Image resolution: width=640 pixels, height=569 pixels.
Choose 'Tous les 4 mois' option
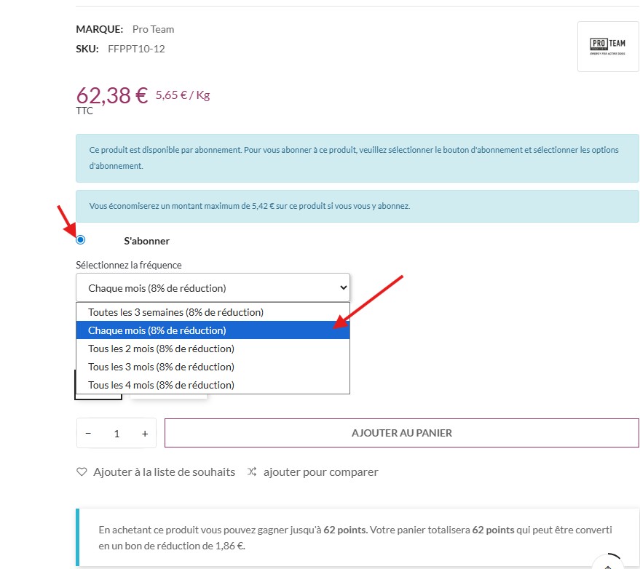[161, 385]
